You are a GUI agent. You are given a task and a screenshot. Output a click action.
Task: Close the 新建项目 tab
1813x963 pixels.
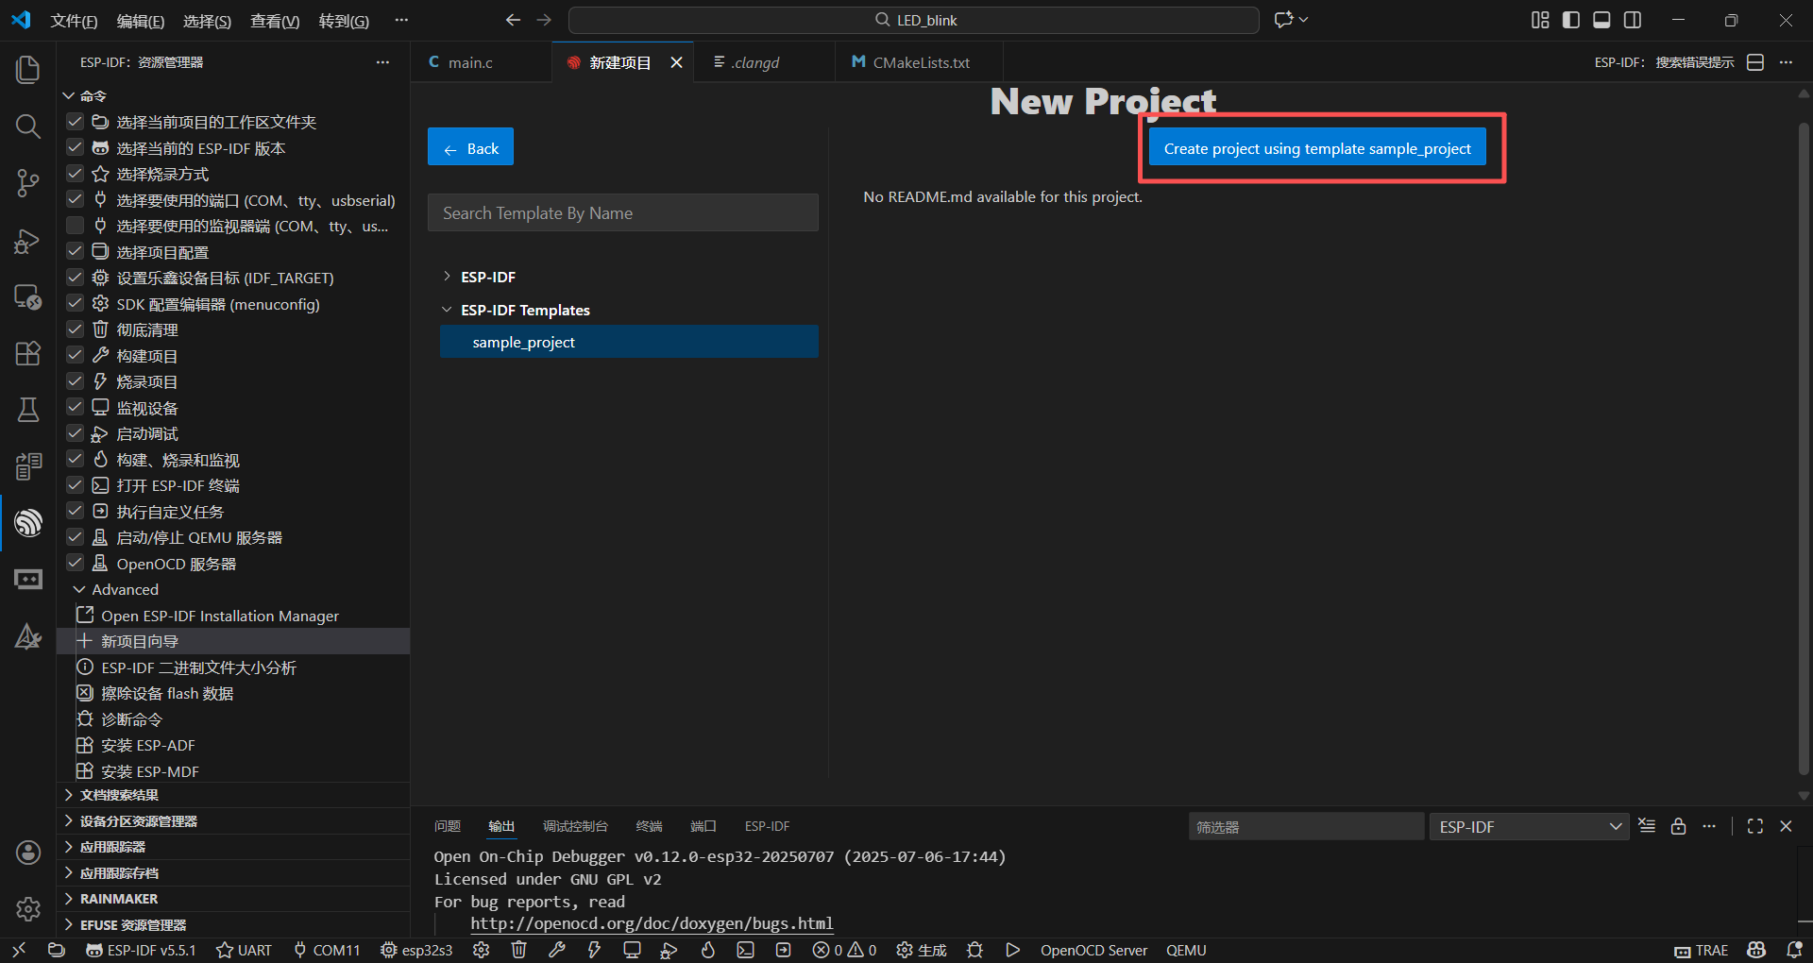(x=676, y=62)
